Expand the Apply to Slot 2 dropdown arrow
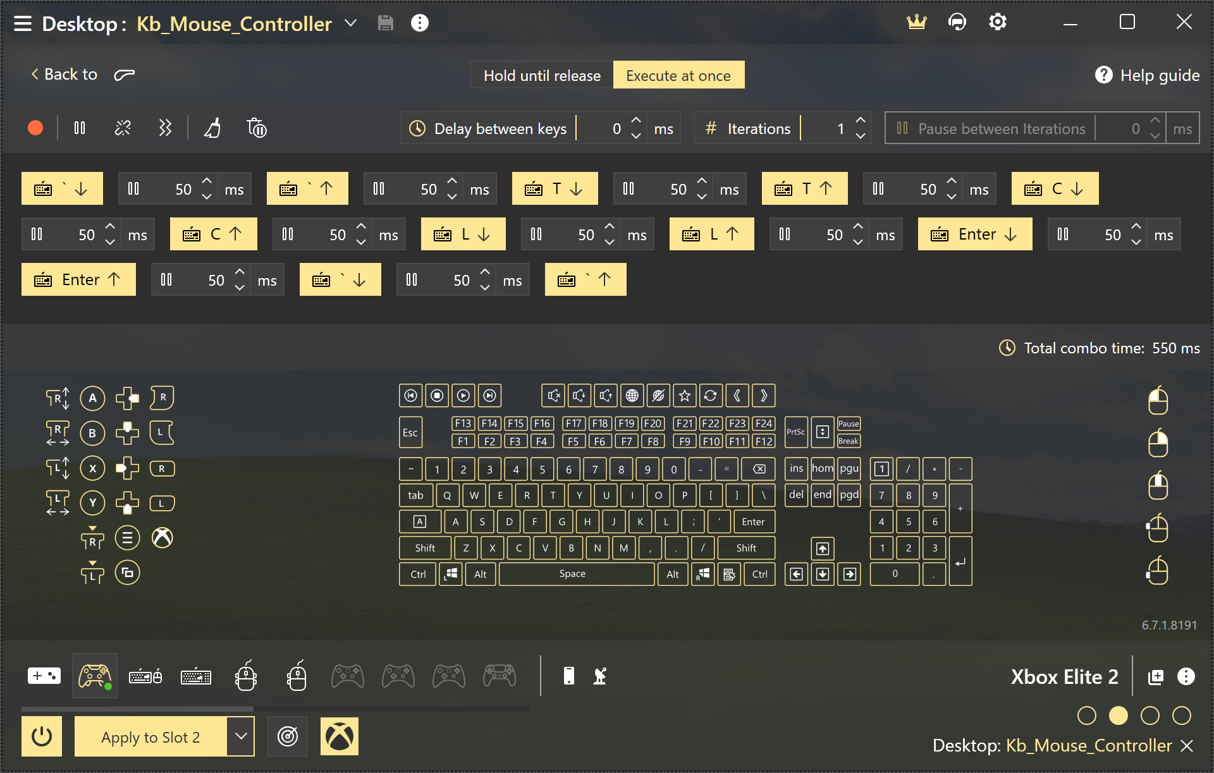The image size is (1214, 773). [x=241, y=736]
